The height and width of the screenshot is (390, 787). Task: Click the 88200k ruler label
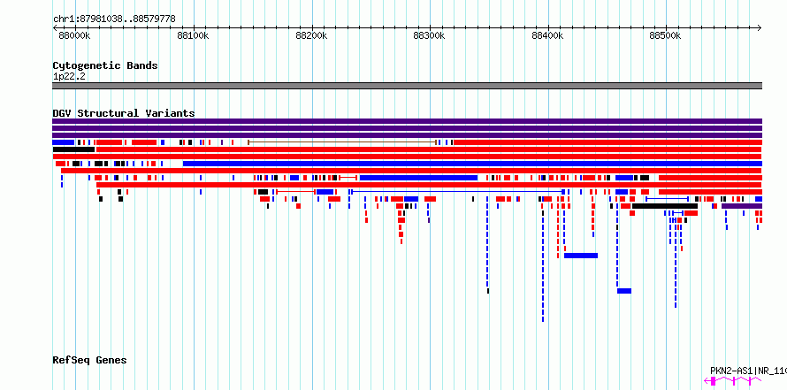(311, 36)
